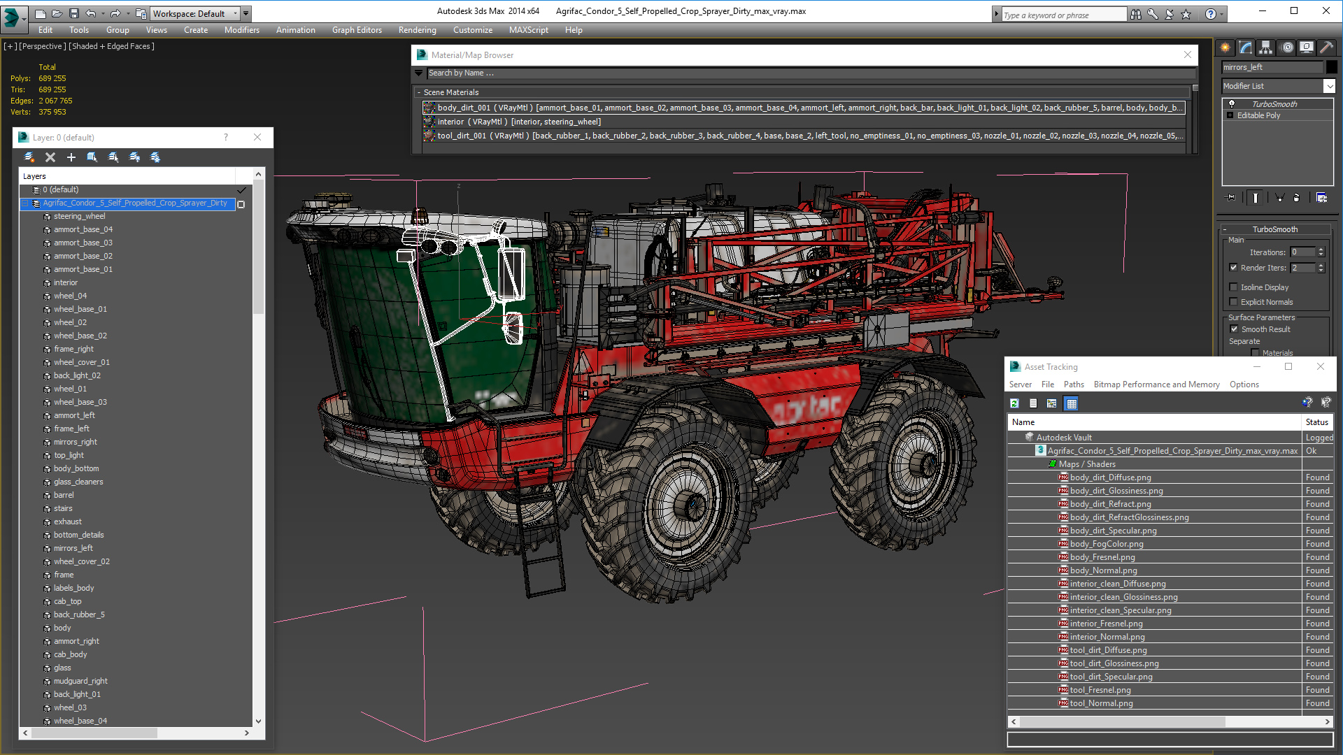Toggle the Materials checkbox under Separate
Image resolution: width=1343 pixels, height=755 pixels.
(x=1255, y=353)
